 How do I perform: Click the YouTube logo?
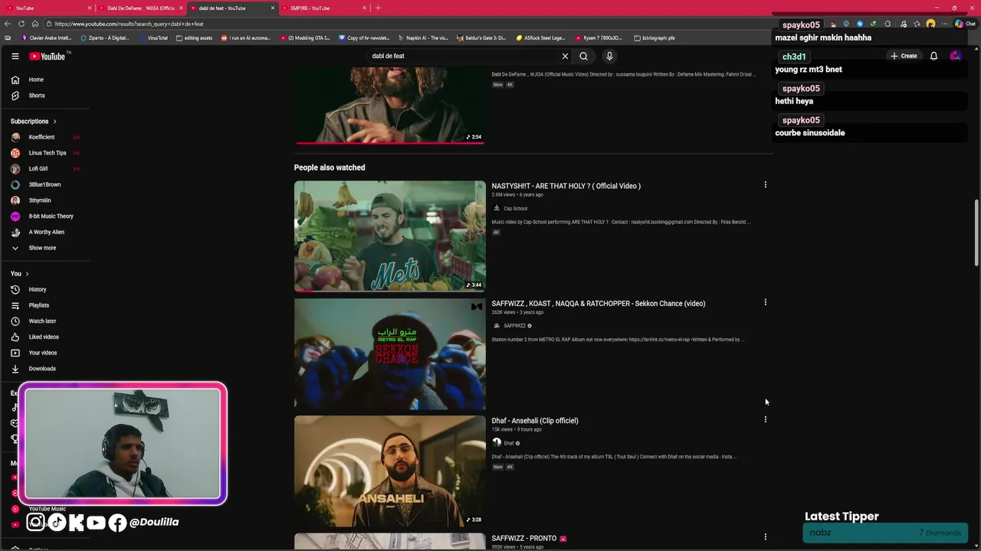click(48, 56)
